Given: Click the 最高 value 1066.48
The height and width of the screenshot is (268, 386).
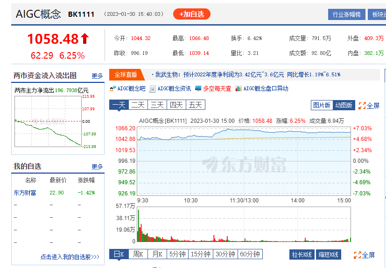Looking at the screenshot, I should (x=199, y=38).
